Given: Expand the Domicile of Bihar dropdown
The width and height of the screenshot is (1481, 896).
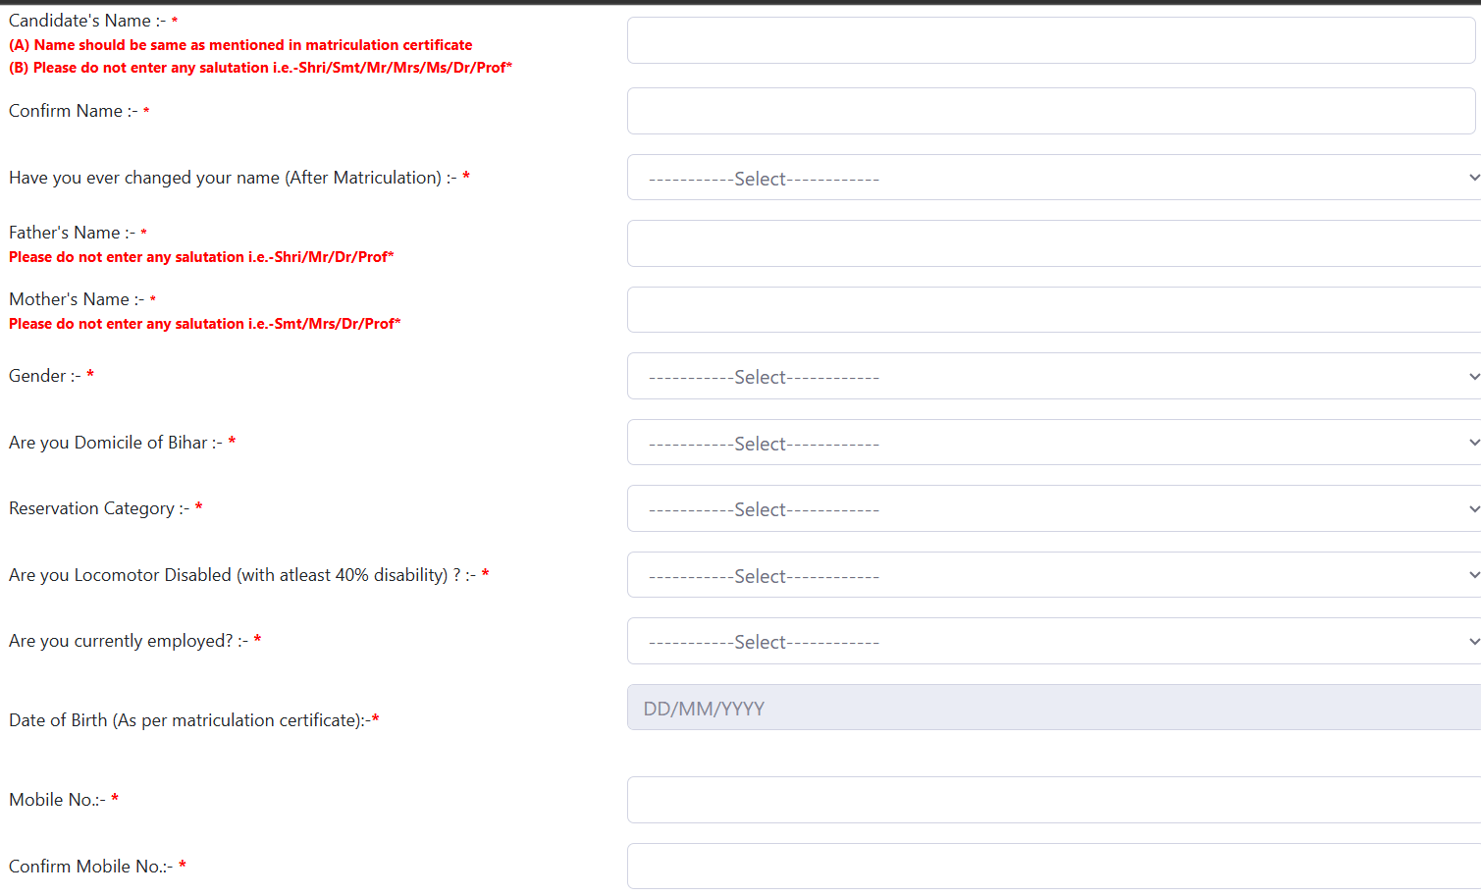Looking at the screenshot, I should click(1050, 443).
